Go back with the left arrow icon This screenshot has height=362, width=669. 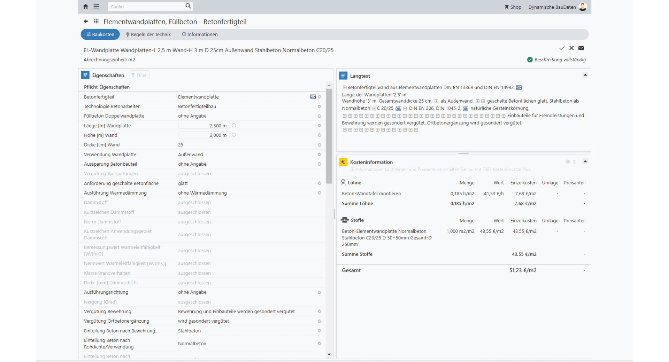coord(86,22)
